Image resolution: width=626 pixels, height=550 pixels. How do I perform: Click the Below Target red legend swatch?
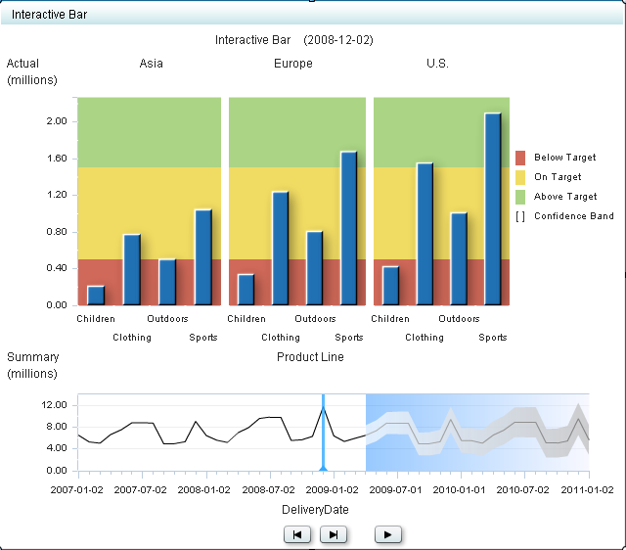(x=520, y=158)
